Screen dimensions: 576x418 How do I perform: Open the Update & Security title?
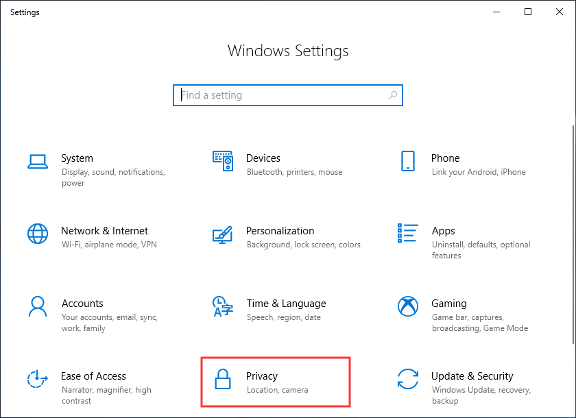tap(472, 376)
